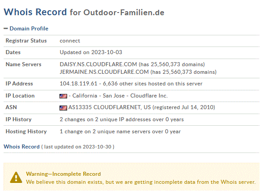This screenshot has width=260, height=191.
Task: Click the 6,636 other sites hosted text
Action: click(x=153, y=84)
